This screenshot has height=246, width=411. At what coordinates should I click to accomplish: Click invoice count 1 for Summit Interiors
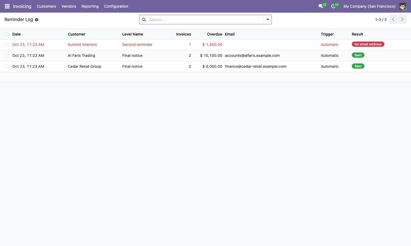pos(190,45)
